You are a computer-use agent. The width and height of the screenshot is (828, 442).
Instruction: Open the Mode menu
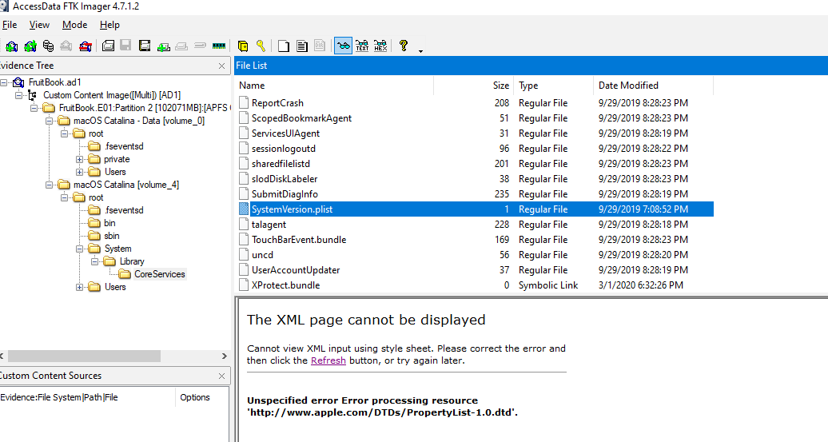pos(75,25)
